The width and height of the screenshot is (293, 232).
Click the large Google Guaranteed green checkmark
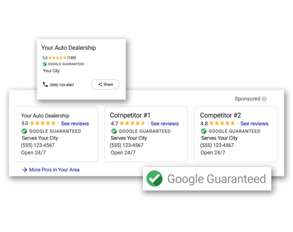[154, 178]
